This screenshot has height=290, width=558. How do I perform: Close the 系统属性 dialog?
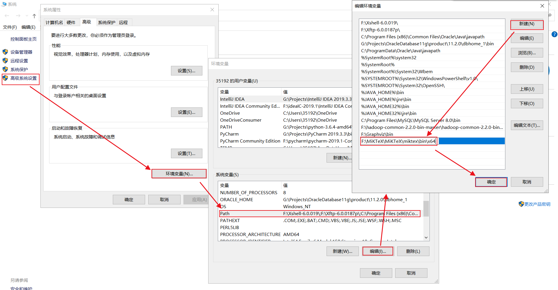[x=212, y=10]
